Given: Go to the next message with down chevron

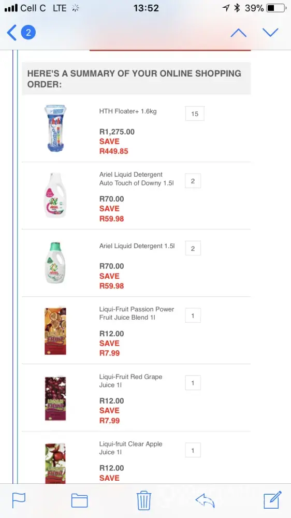Looking at the screenshot, I should point(270,32).
